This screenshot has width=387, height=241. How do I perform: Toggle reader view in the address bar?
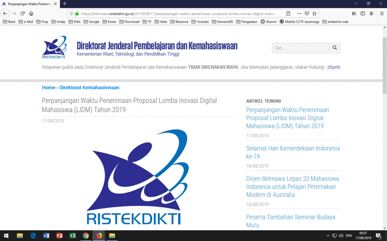click(288, 14)
